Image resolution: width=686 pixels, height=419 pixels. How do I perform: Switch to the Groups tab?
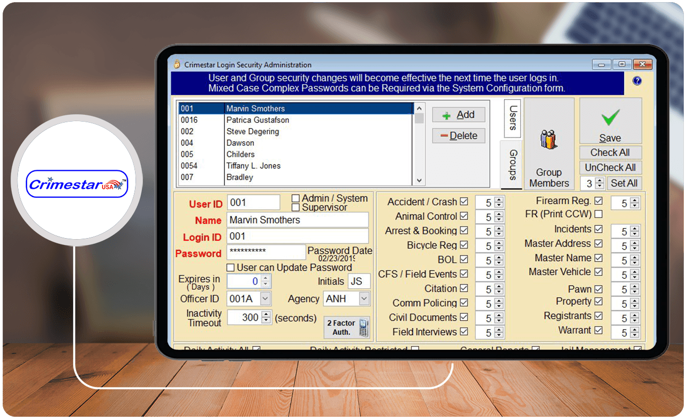tap(511, 165)
